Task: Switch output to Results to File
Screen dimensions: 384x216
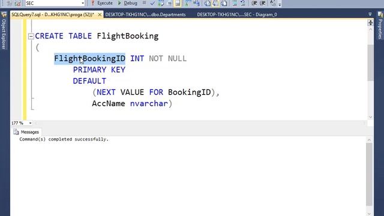Action: (x=224, y=3)
